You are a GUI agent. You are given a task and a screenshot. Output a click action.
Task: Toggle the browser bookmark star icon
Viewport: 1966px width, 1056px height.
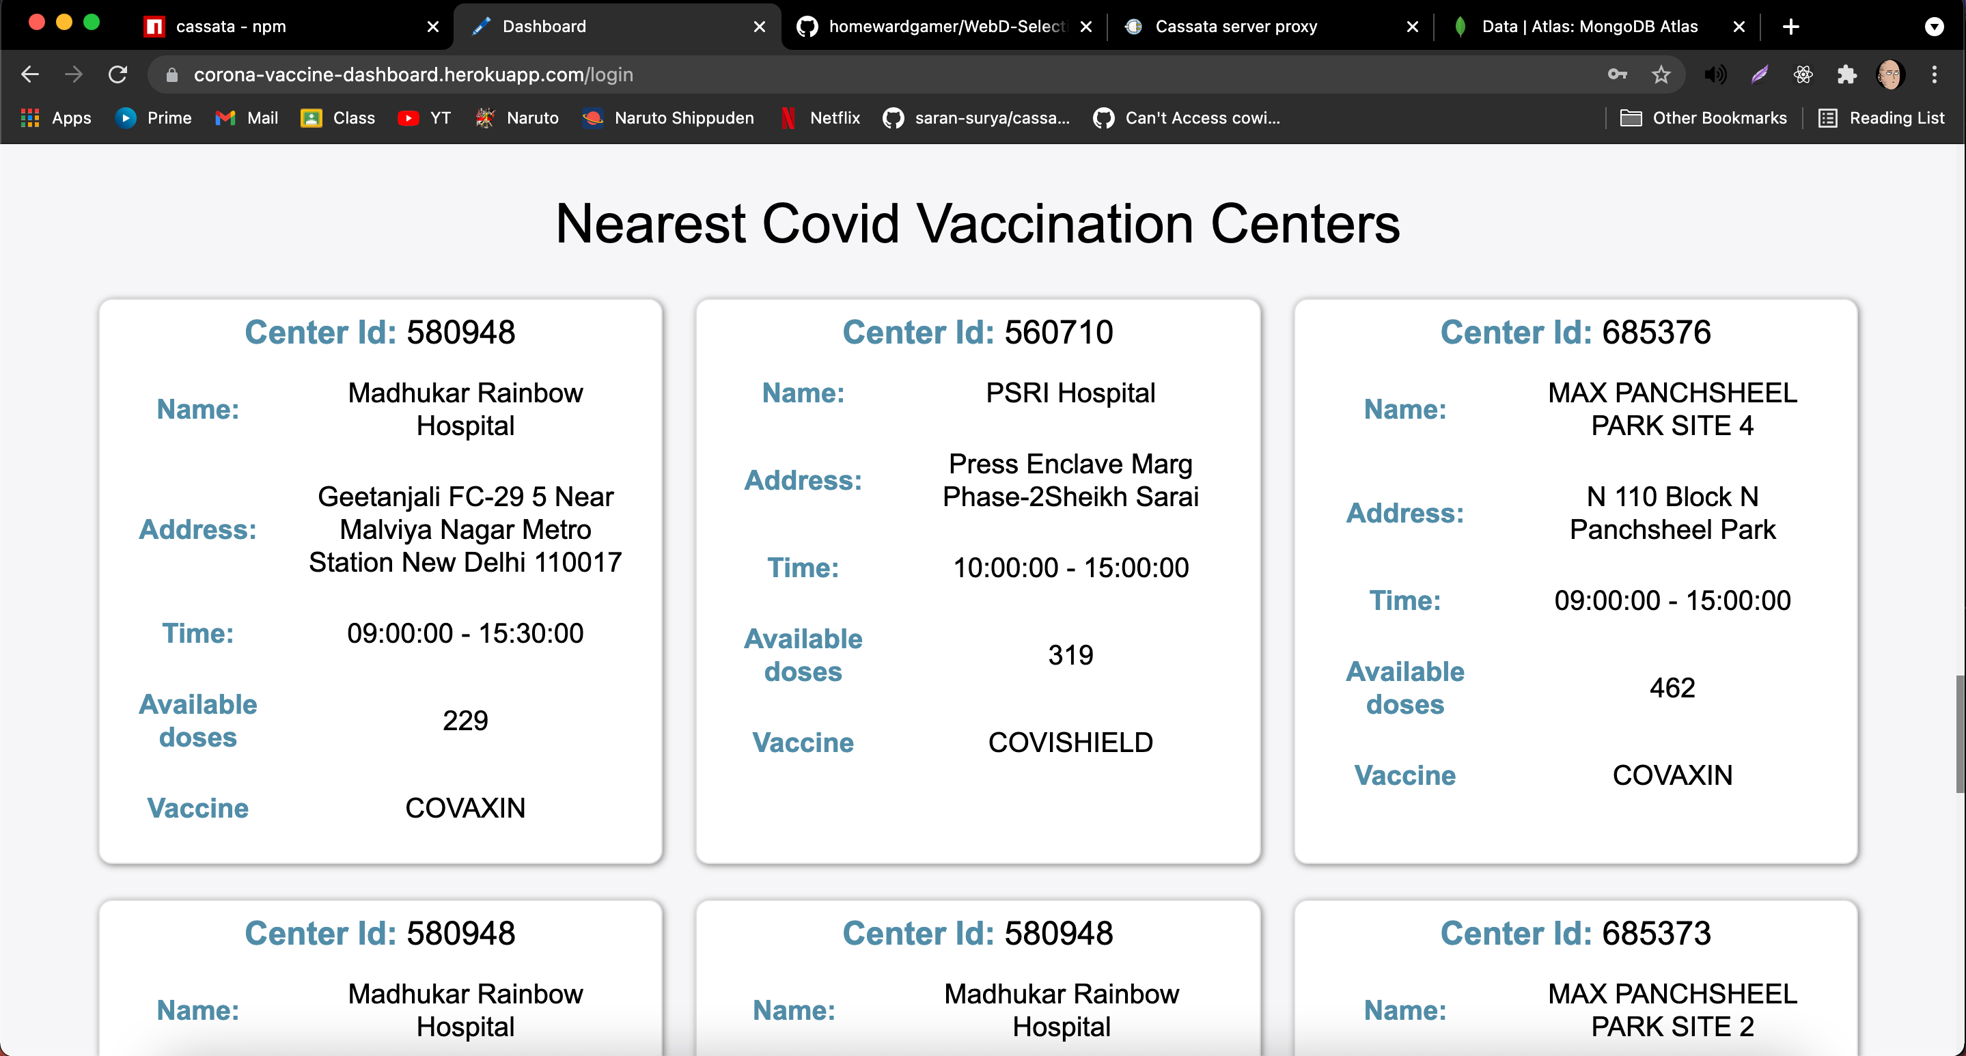pos(1662,74)
